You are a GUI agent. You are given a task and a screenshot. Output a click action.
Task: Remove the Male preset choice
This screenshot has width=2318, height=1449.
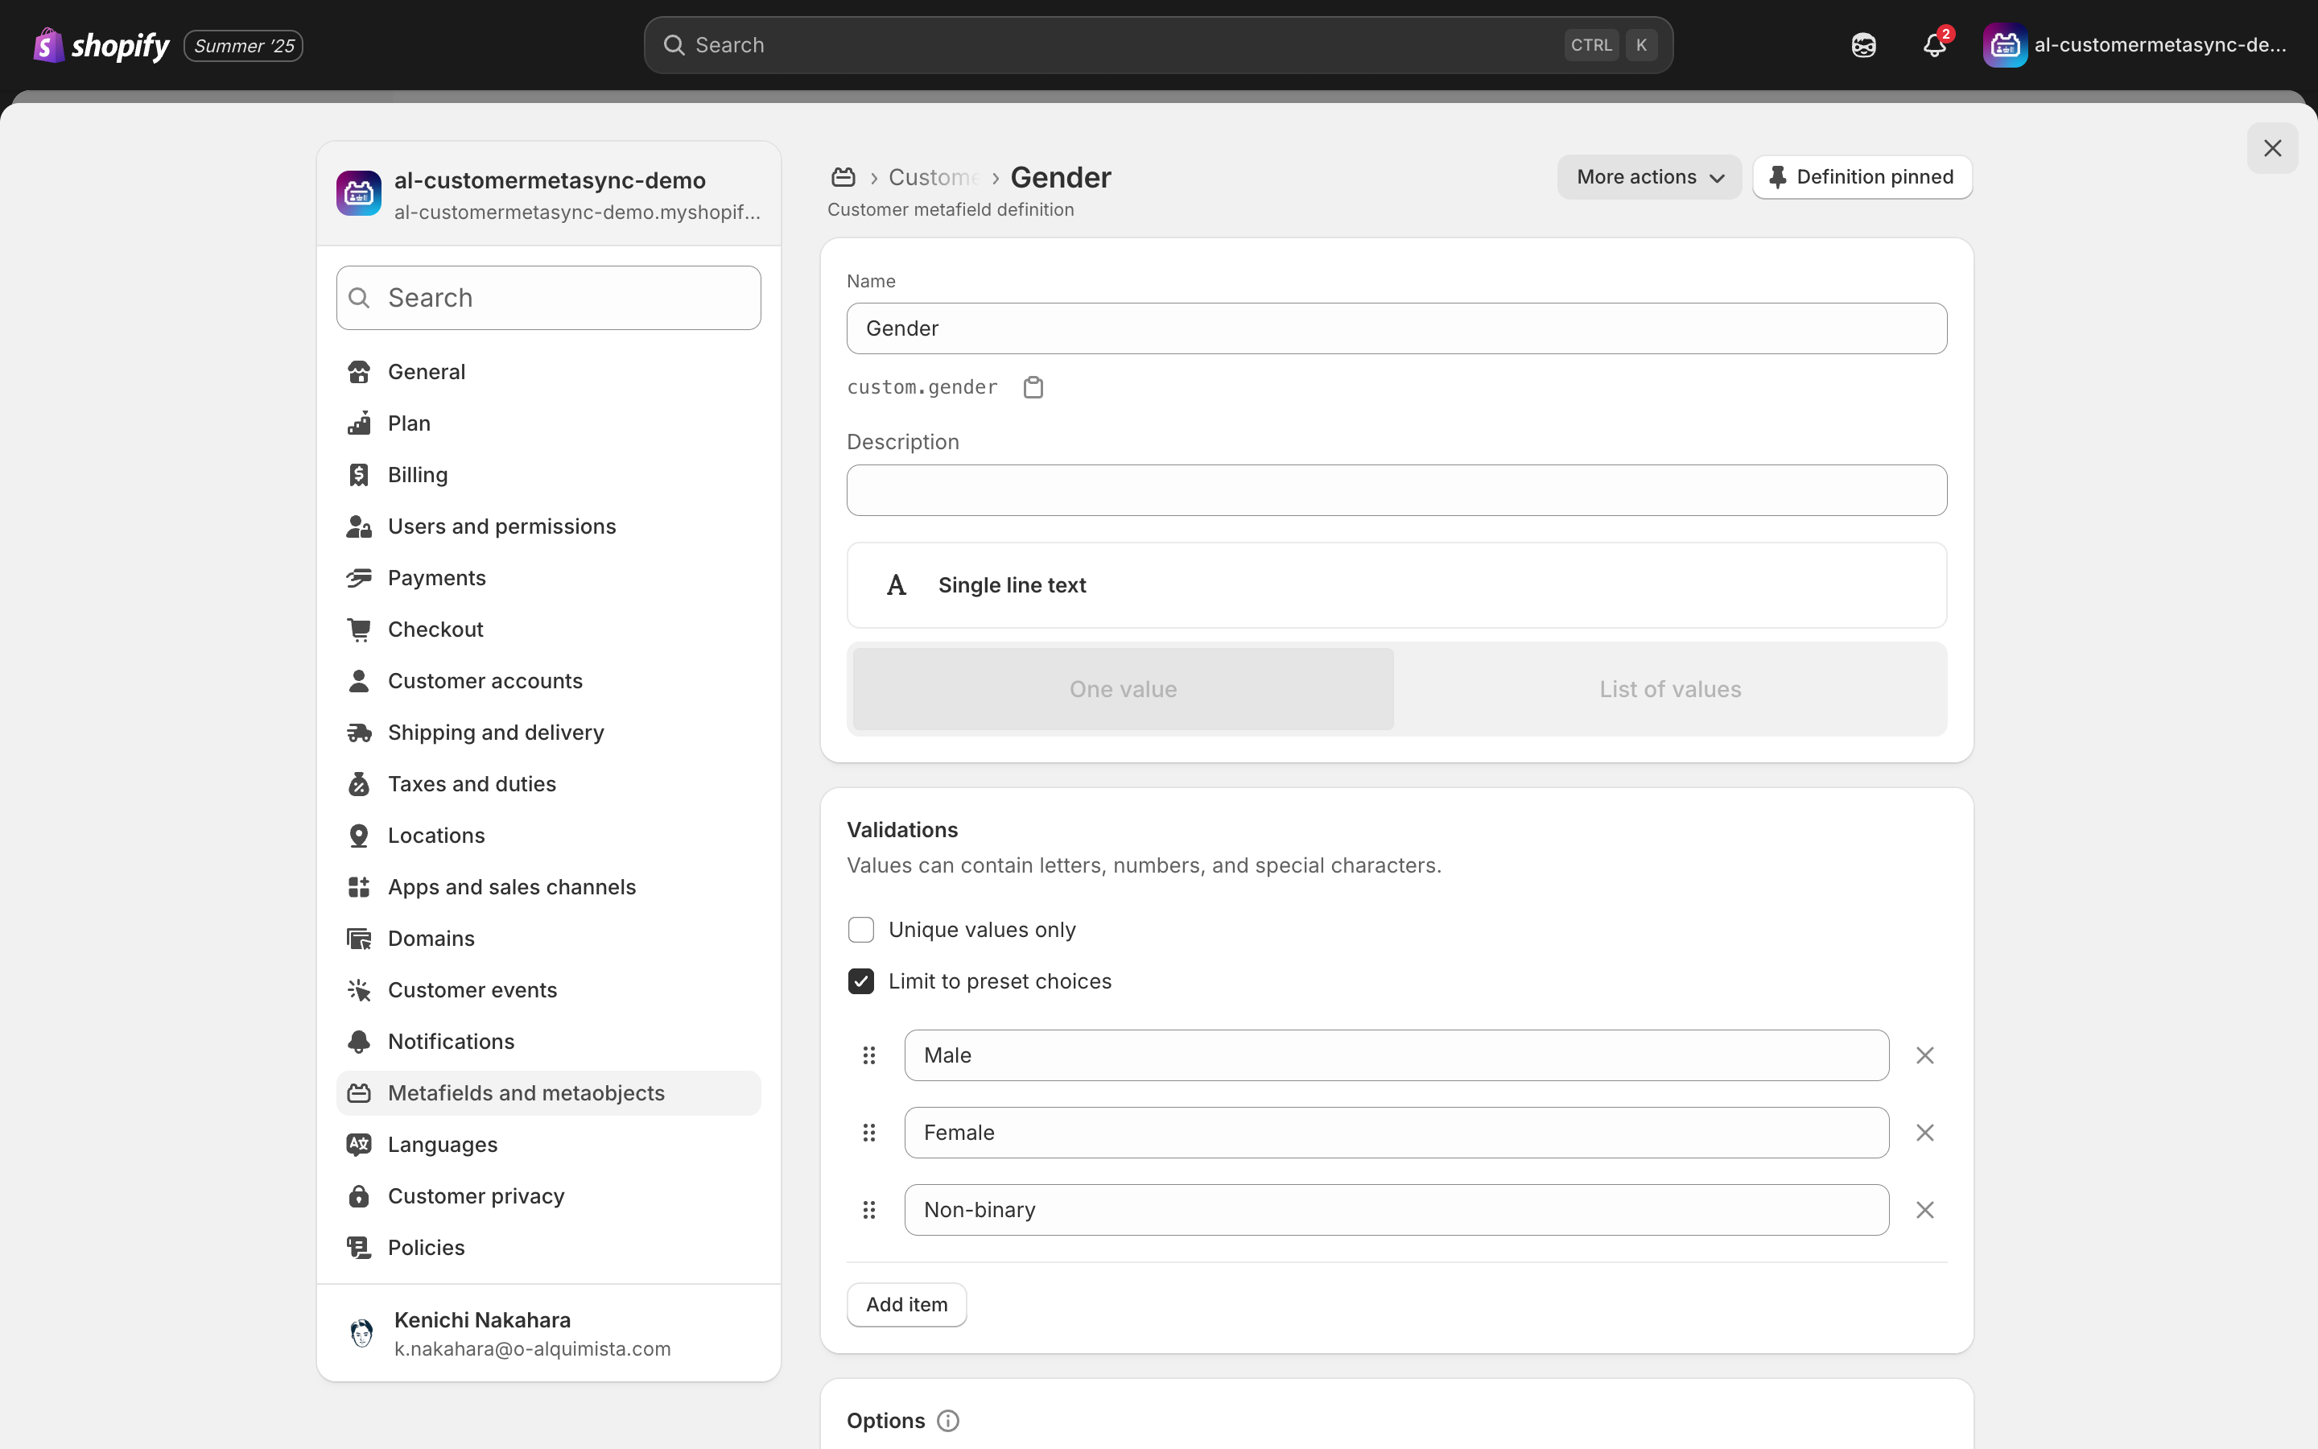coord(1924,1055)
